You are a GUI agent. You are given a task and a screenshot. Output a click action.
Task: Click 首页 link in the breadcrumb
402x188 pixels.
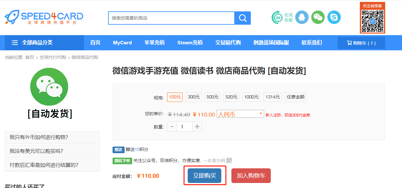pyautogui.click(x=30, y=57)
